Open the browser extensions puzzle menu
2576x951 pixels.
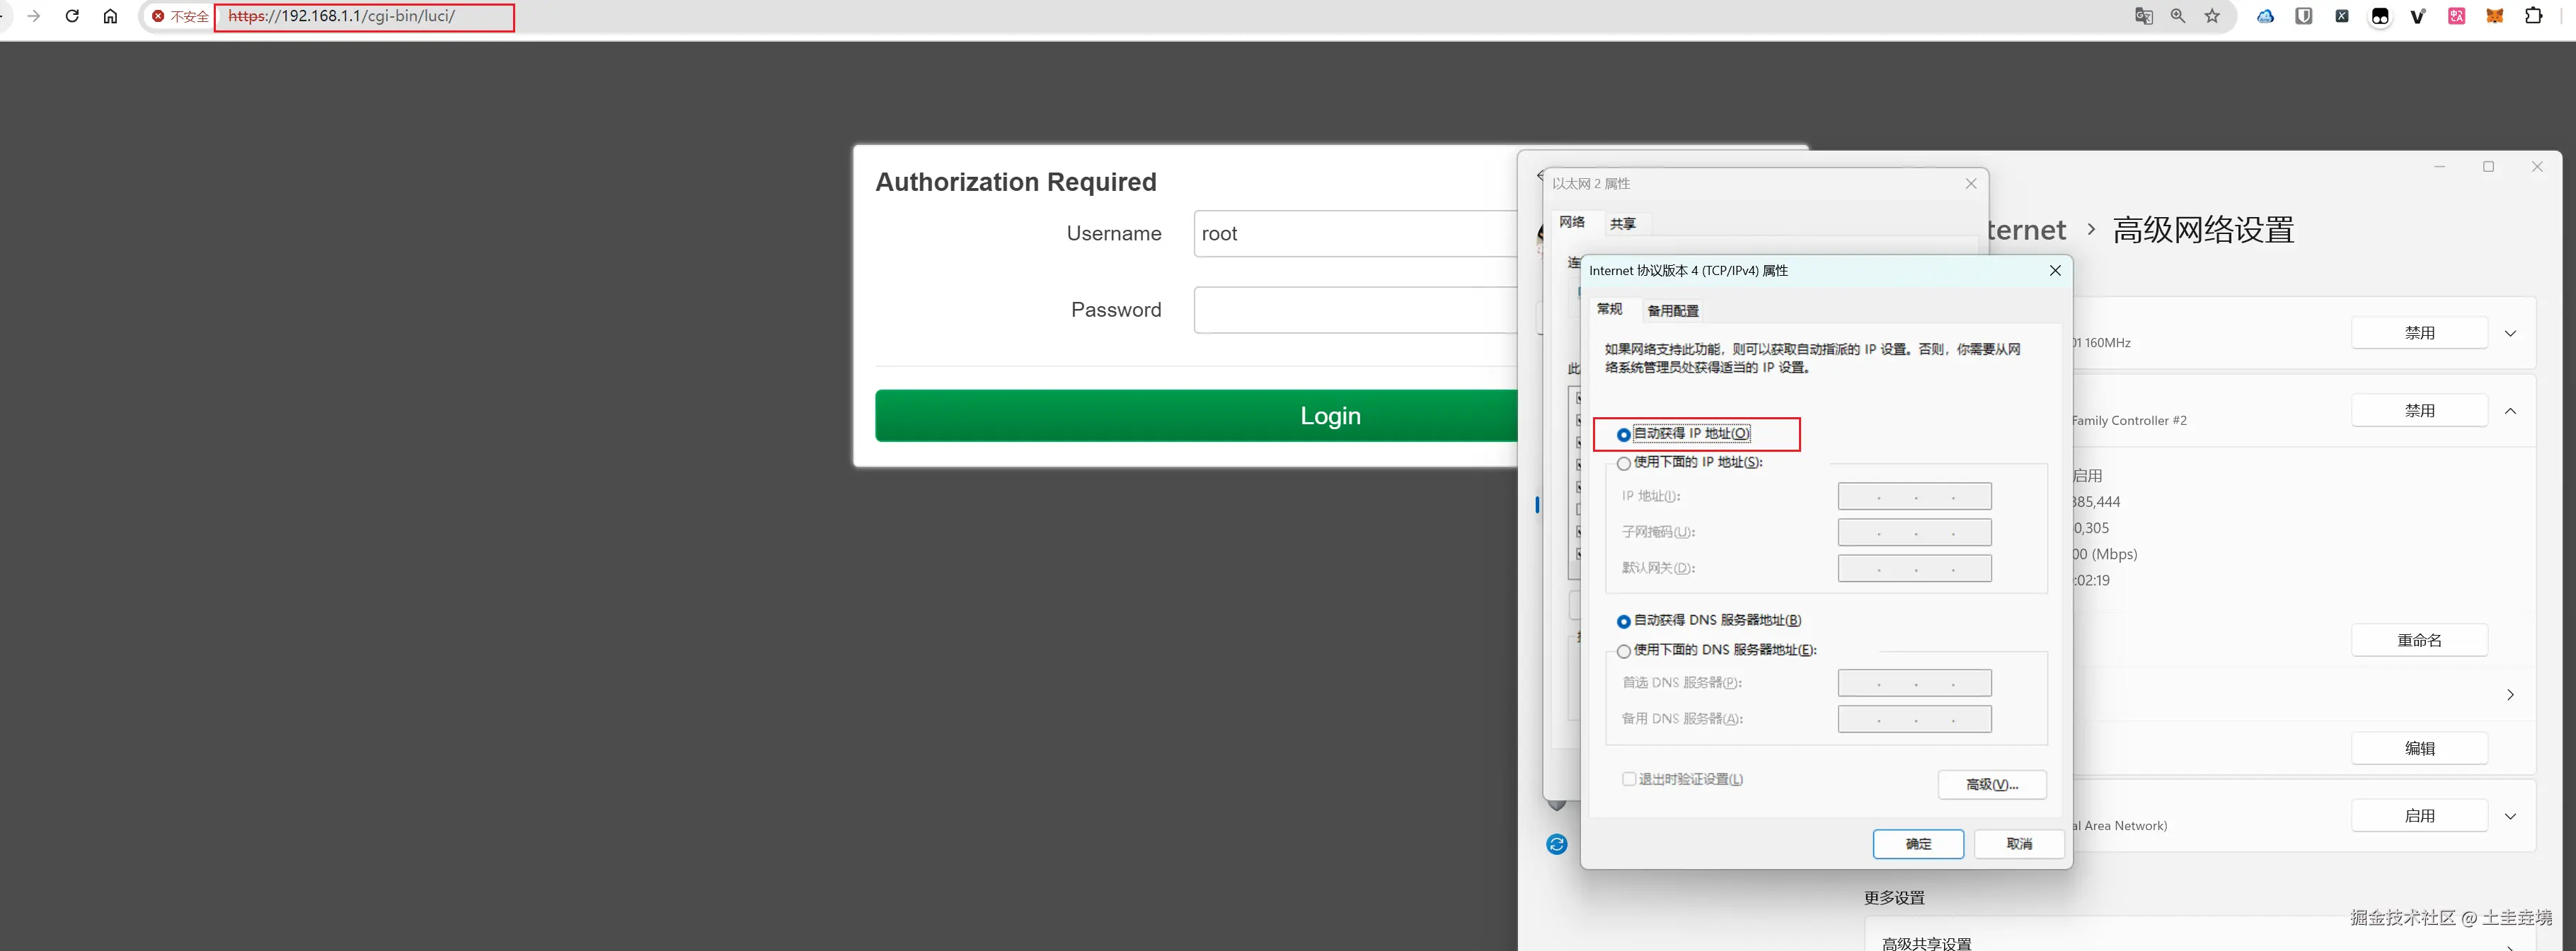[x=2533, y=16]
